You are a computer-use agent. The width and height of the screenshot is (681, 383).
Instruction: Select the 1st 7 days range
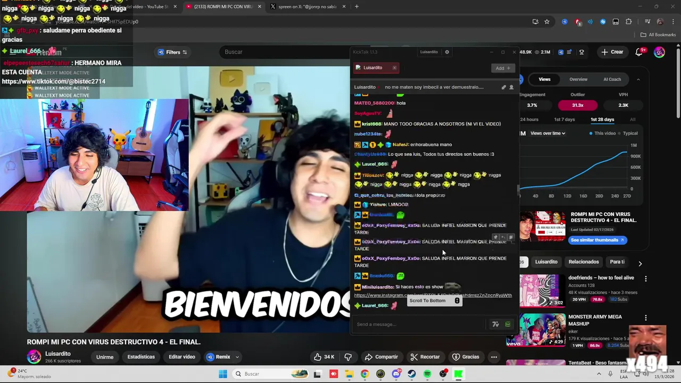tap(564, 120)
